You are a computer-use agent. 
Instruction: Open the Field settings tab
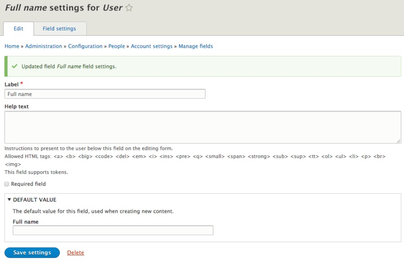click(x=59, y=29)
